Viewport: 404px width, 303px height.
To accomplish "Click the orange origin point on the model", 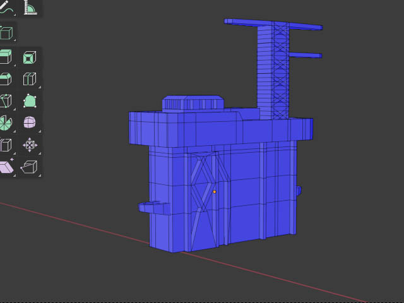I will 215,192.
